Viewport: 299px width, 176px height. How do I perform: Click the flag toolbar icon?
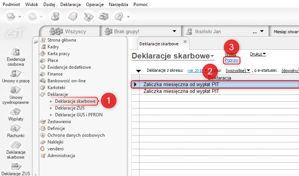click(55, 17)
